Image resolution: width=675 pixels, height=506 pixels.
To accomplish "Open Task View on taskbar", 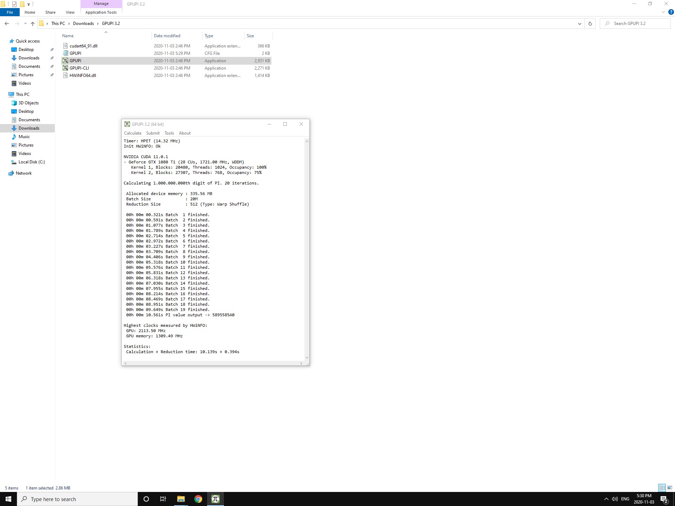I will pos(163,499).
